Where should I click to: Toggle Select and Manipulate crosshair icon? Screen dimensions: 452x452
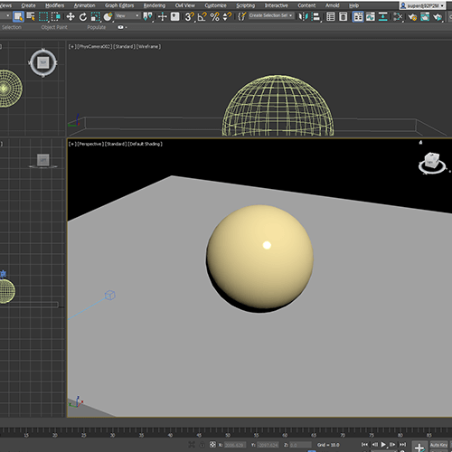point(163,16)
